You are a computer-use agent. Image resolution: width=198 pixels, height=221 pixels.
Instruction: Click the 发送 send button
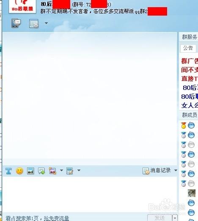160,218
